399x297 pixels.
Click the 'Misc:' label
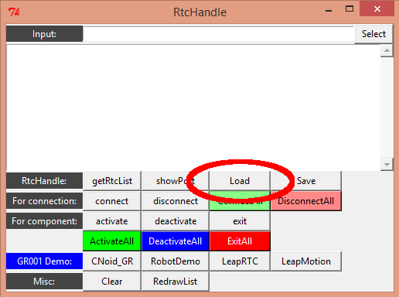tap(44, 282)
